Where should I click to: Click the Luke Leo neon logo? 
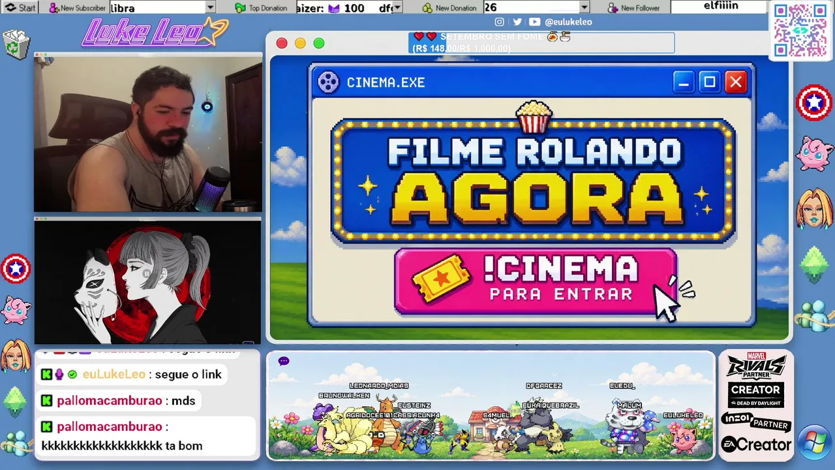(x=155, y=32)
